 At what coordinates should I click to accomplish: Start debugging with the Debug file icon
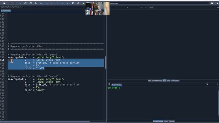[x=41, y=3]
